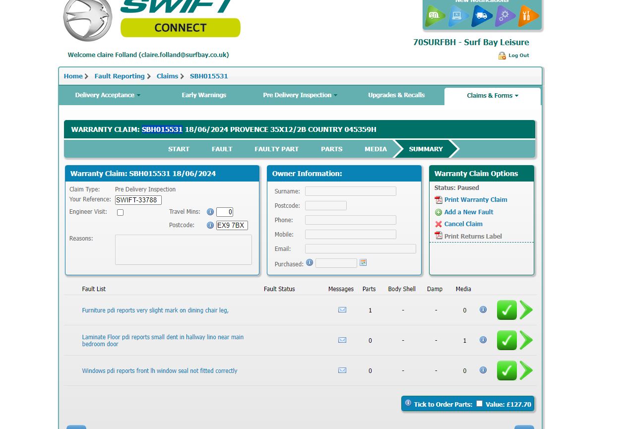Screen dimensions: 627x429
Task: Tick the Order Parts checkbox
Action: (479, 404)
